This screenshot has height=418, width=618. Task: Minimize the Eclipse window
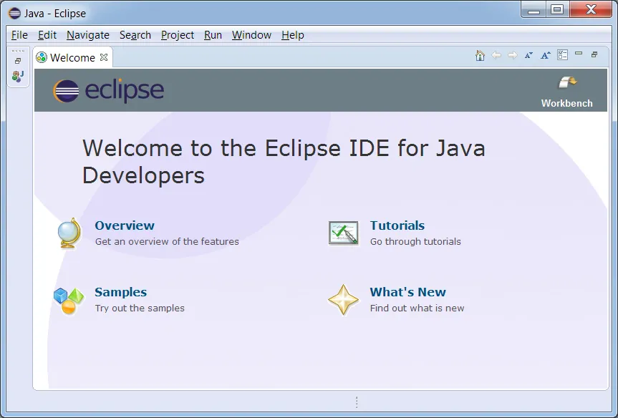pyautogui.click(x=533, y=9)
